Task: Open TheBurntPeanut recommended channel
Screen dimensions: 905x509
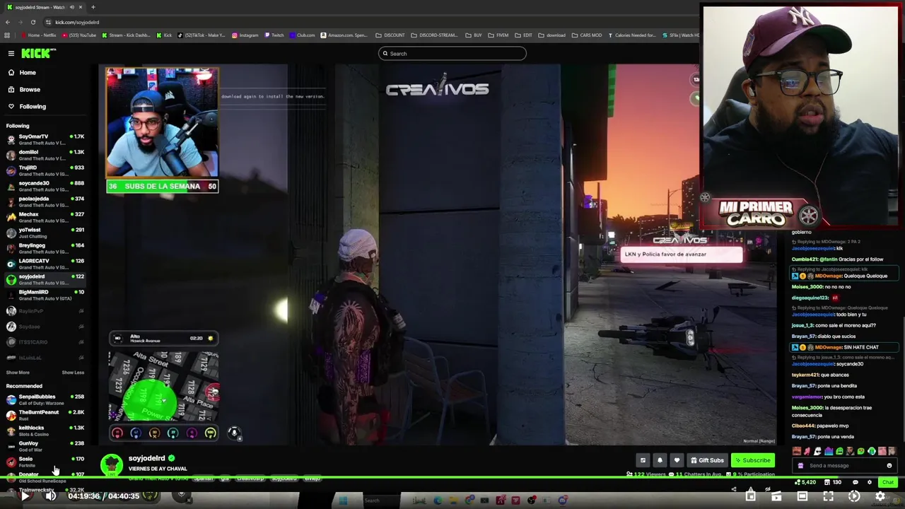Action: pyautogui.click(x=45, y=415)
